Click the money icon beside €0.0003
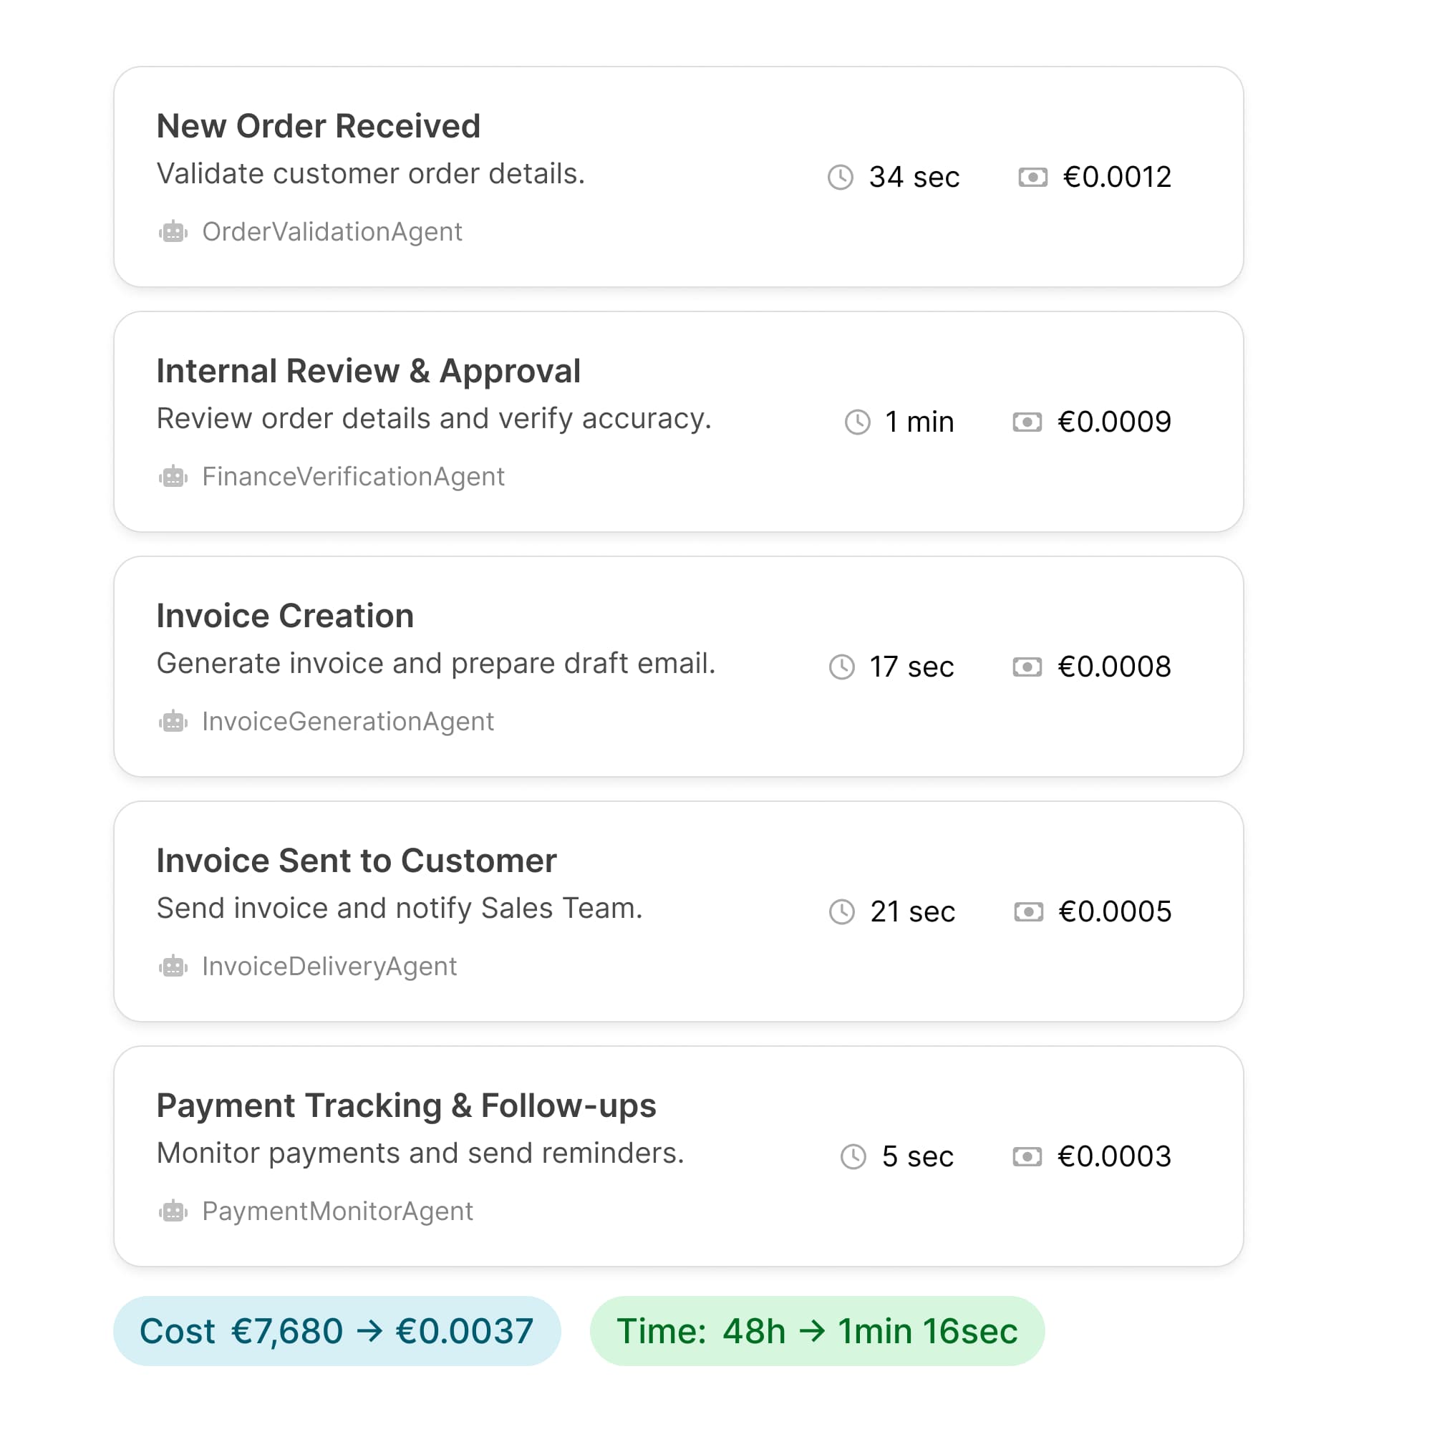Screen dimensions: 1432x1432 1027,1156
